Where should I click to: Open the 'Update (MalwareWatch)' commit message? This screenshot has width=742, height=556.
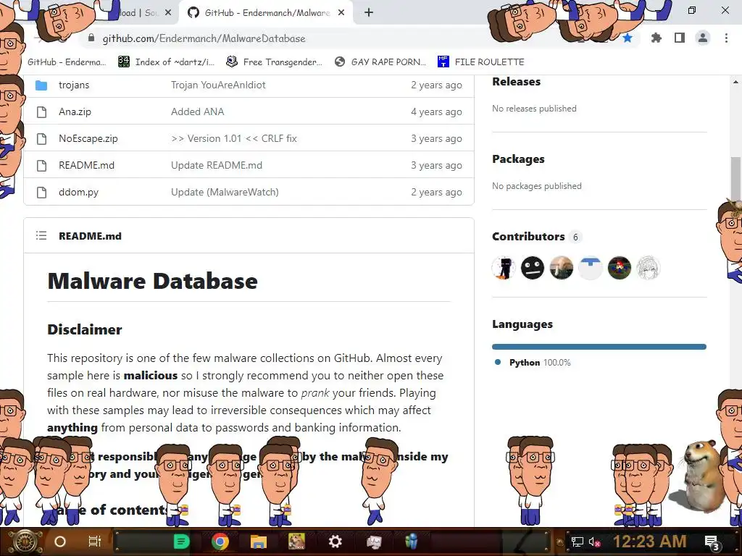pyautogui.click(x=225, y=193)
